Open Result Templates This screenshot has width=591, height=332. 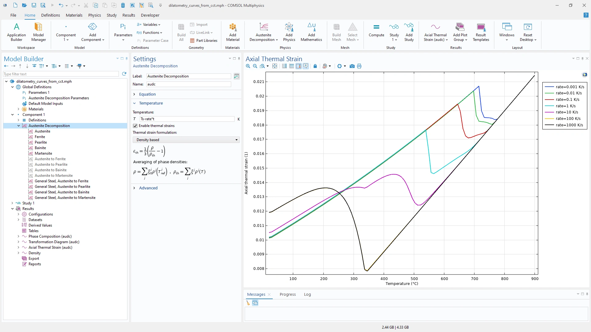481,32
